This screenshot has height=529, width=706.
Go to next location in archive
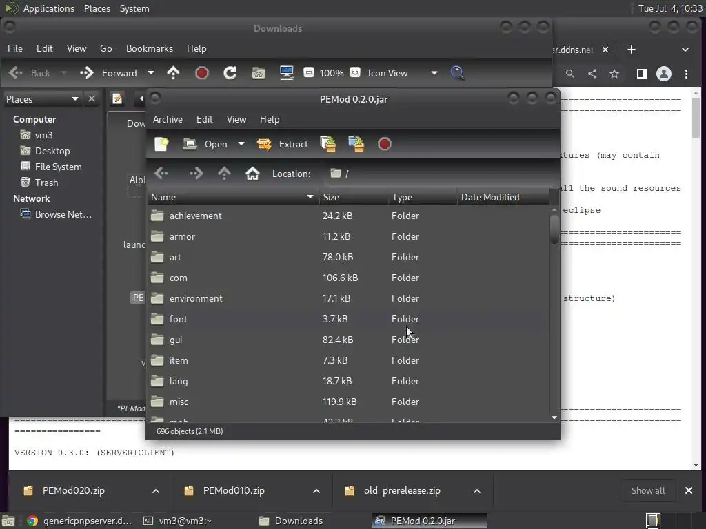point(196,174)
